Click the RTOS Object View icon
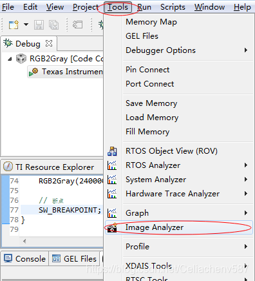 click(112, 151)
